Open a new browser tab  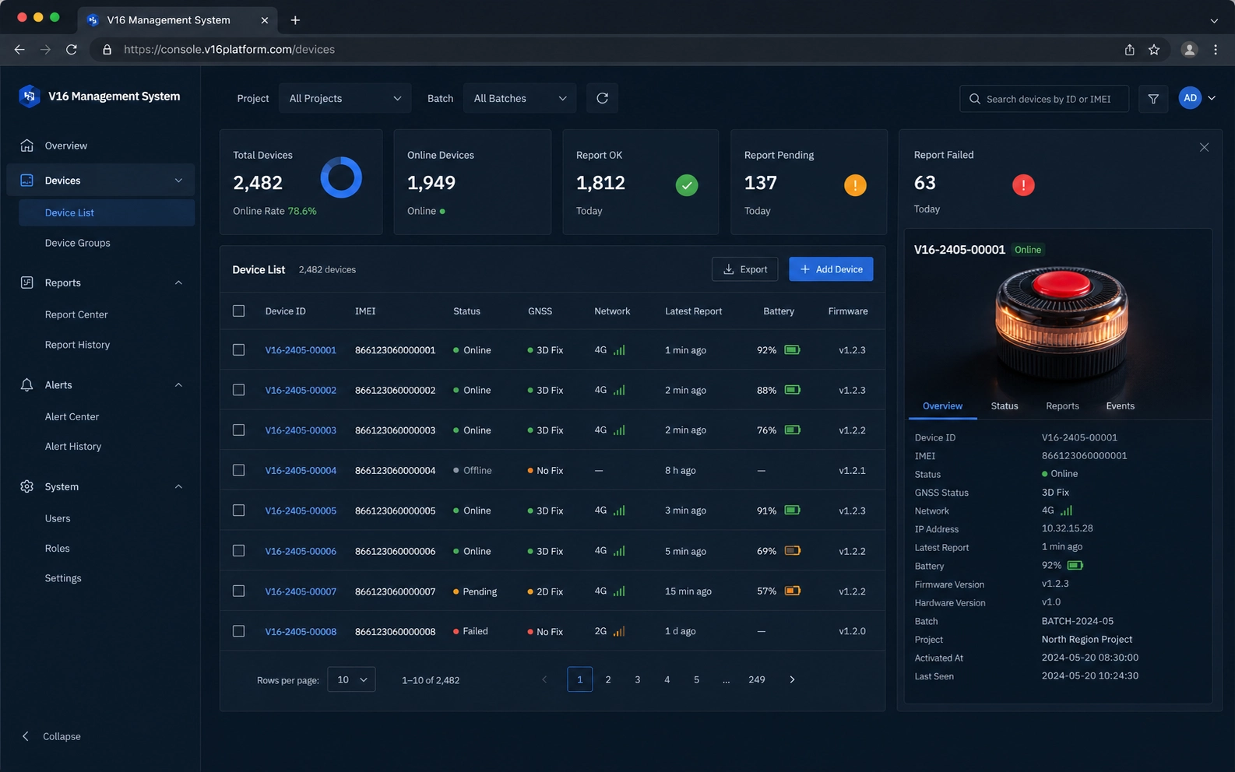(295, 20)
